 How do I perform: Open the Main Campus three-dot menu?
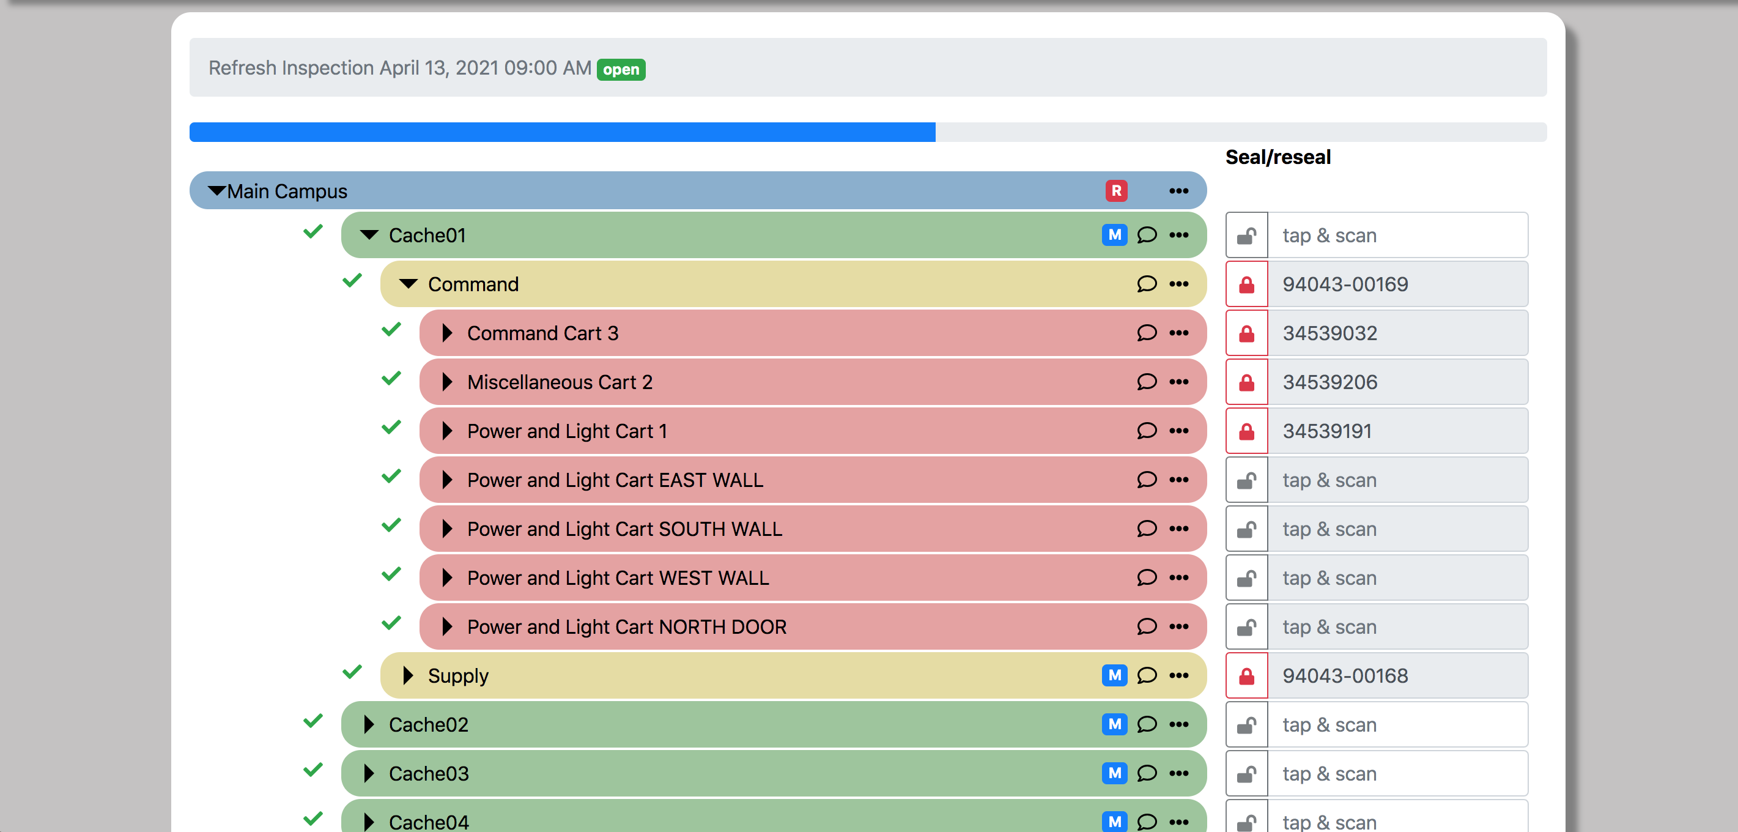pyautogui.click(x=1178, y=191)
